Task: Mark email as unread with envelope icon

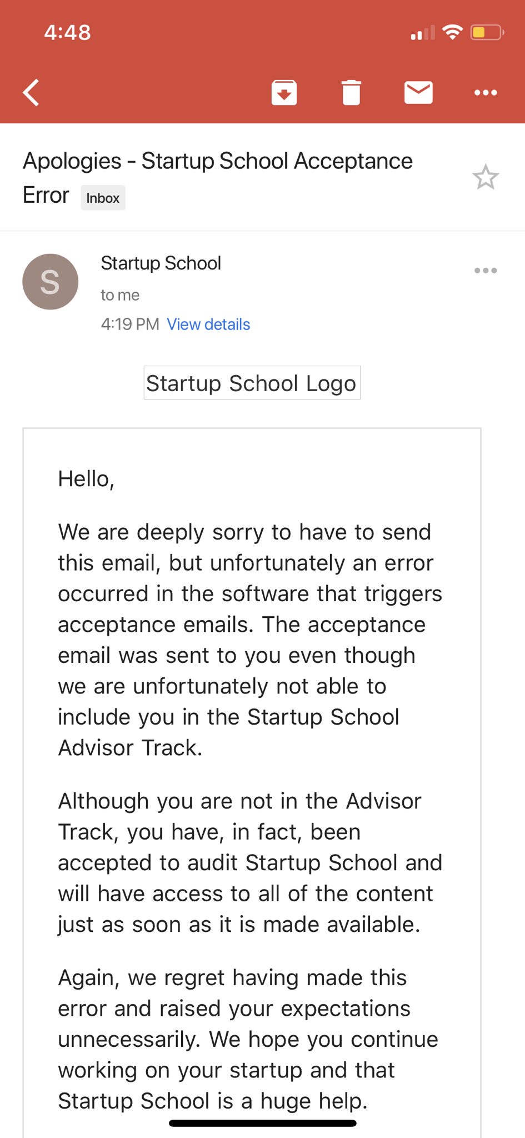Action: (418, 92)
